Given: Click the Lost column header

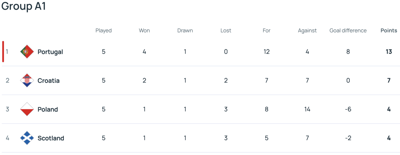Looking at the screenshot, I should (x=226, y=30).
